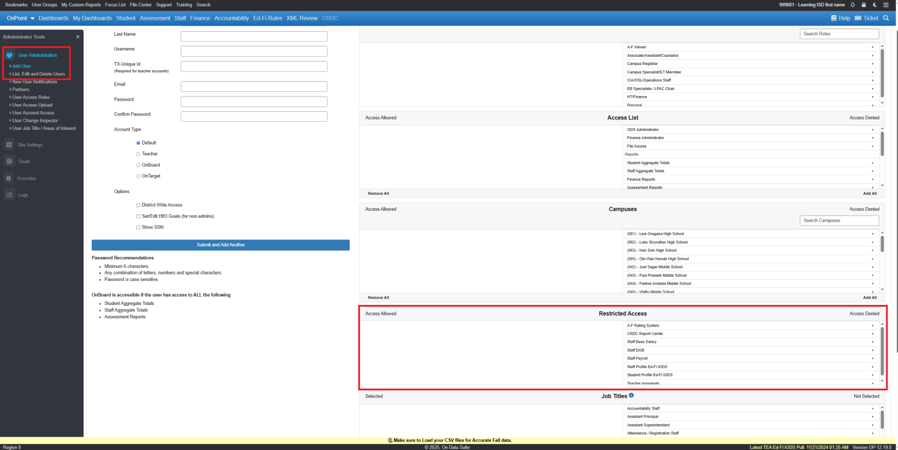The image size is (898, 450).
Task: Toggle dark mode with the moon icon
Action: (x=875, y=5)
